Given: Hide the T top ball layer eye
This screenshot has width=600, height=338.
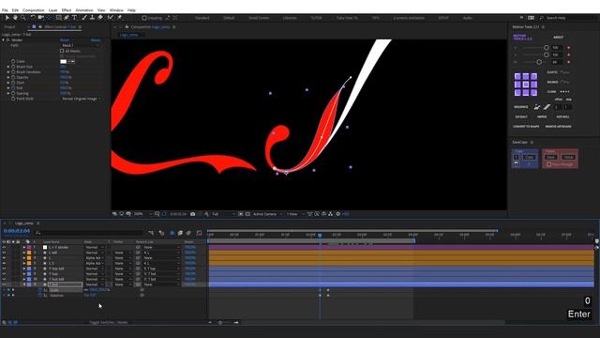Looking at the screenshot, I should point(4,269).
